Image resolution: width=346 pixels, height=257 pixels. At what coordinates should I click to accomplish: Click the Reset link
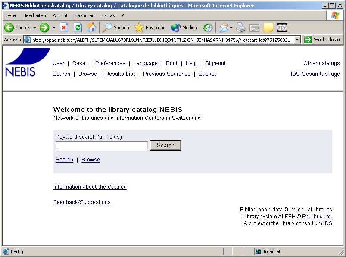tap(80, 63)
